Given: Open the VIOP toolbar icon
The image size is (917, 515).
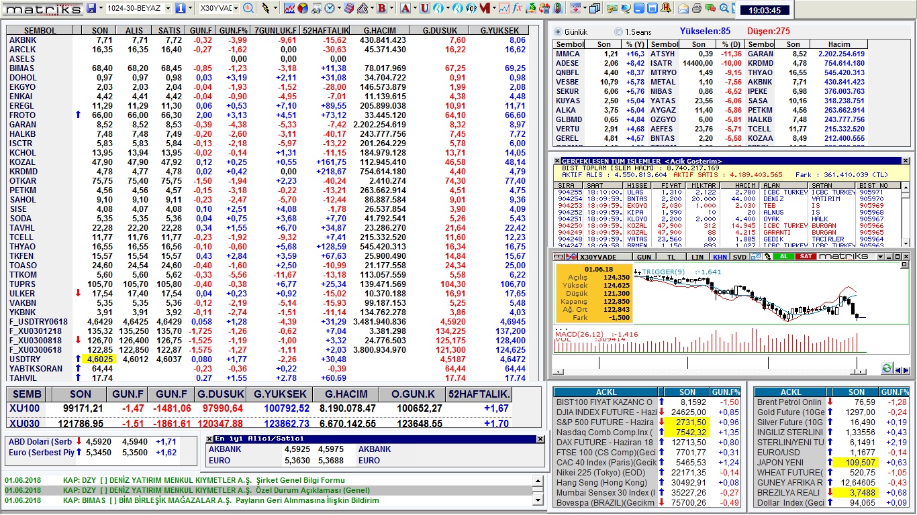Looking at the screenshot, I should coord(471,8).
